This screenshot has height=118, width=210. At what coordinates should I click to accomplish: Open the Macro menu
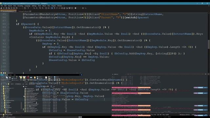click(x=44, y=6)
